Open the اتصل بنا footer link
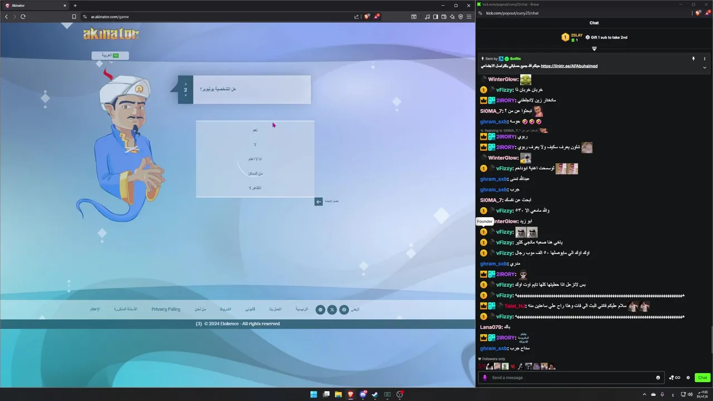713x401 pixels. (x=275, y=309)
